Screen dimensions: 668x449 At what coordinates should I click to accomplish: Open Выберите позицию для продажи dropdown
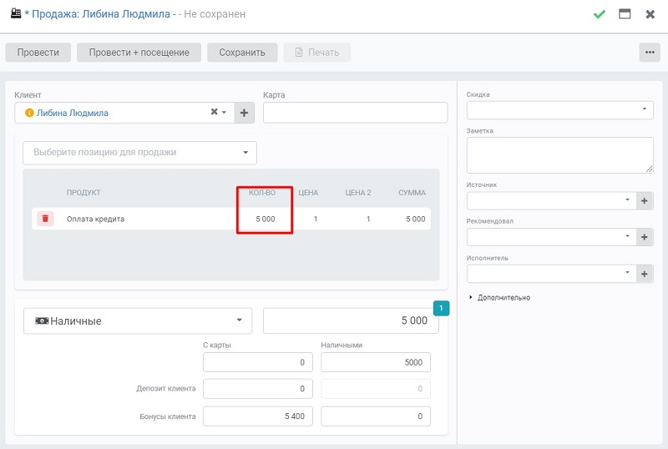pyautogui.click(x=139, y=153)
